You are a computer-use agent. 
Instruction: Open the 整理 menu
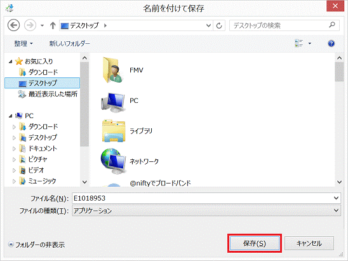(23, 43)
